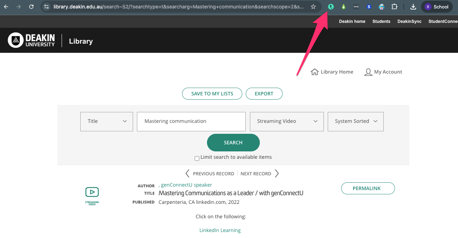
Task: Open the LinkedIn Learning link
Action: [x=220, y=230]
